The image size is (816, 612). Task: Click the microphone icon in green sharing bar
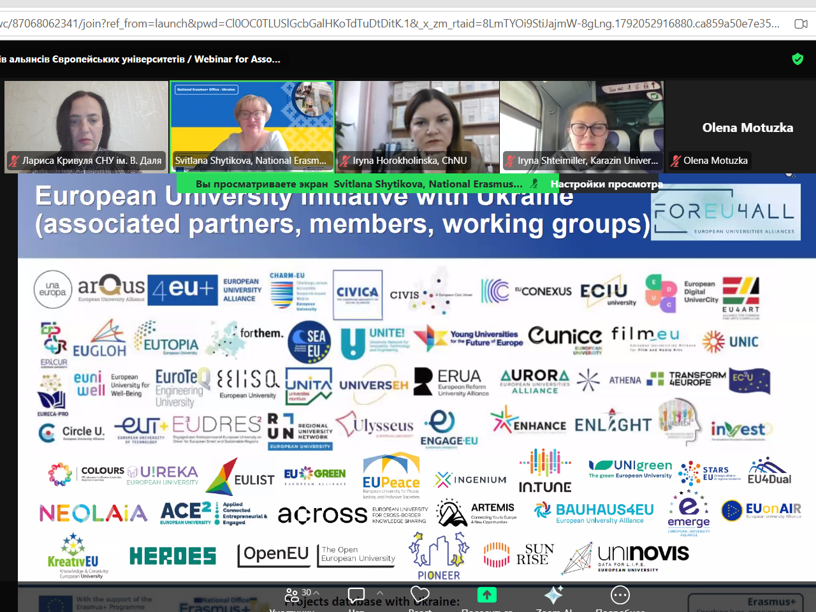coord(534,184)
